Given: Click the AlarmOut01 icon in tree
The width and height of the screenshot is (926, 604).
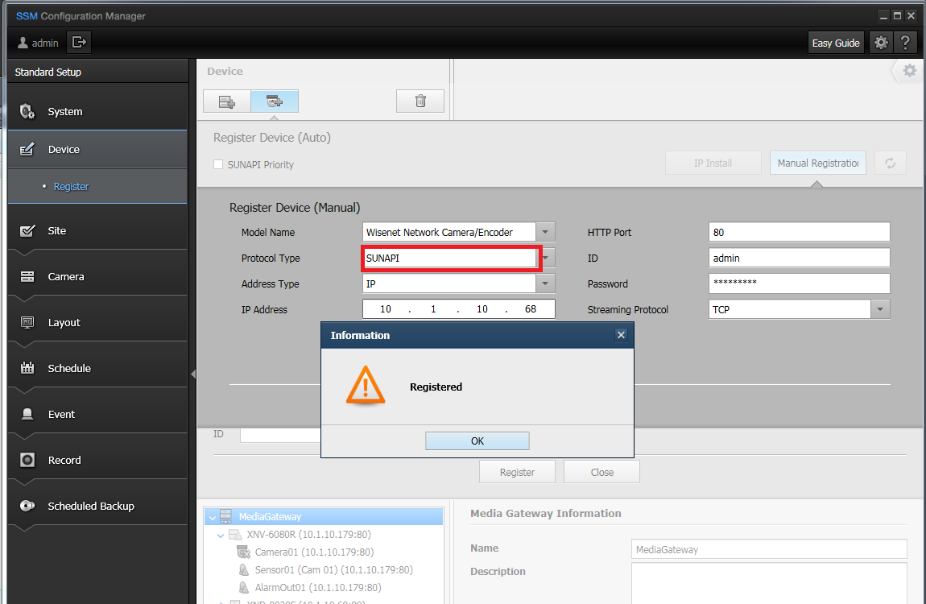Looking at the screenshot, I should (x=244, y=587).
